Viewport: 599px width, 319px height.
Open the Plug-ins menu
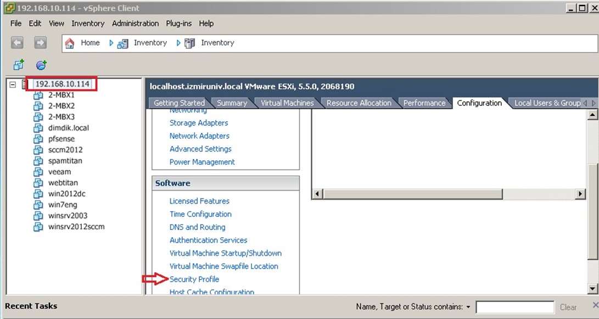pos(179,24)
